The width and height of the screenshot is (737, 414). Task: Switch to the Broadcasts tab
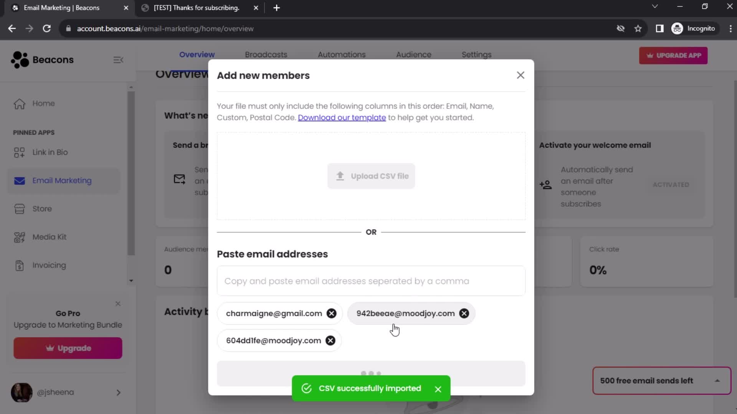[x=266, y=54]
